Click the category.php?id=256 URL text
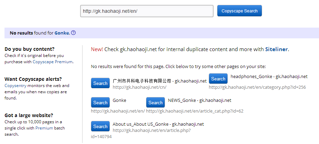The height and width of the screenshot is (144, 319). point(257,87)
